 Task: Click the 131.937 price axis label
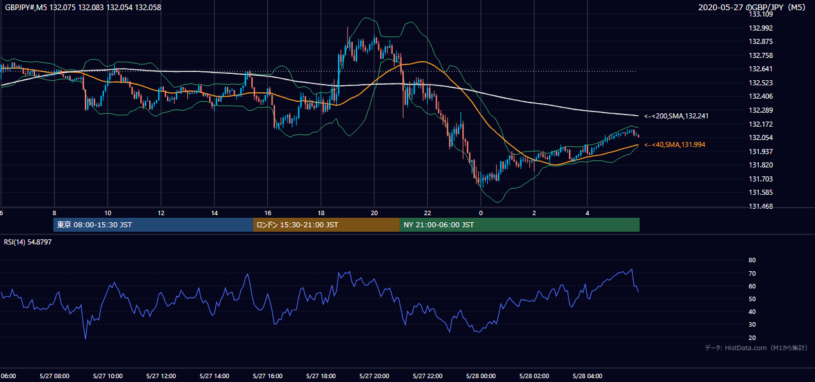coord(761,152)
